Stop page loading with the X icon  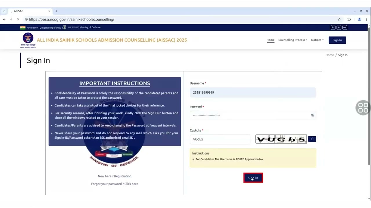(x=18, y=19)
